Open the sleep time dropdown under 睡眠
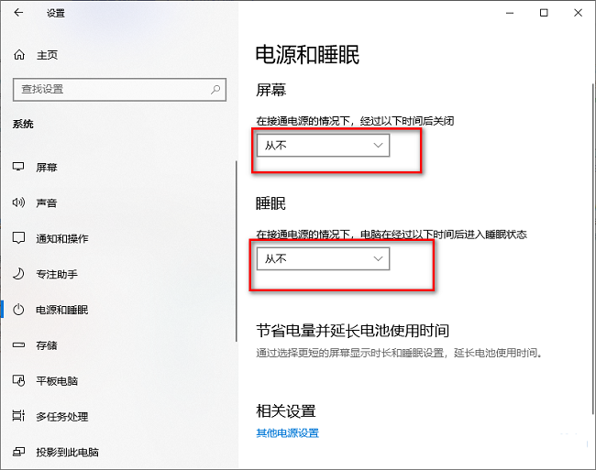Image resolution: width=596 pixels, height=470 pixels. 323,259
